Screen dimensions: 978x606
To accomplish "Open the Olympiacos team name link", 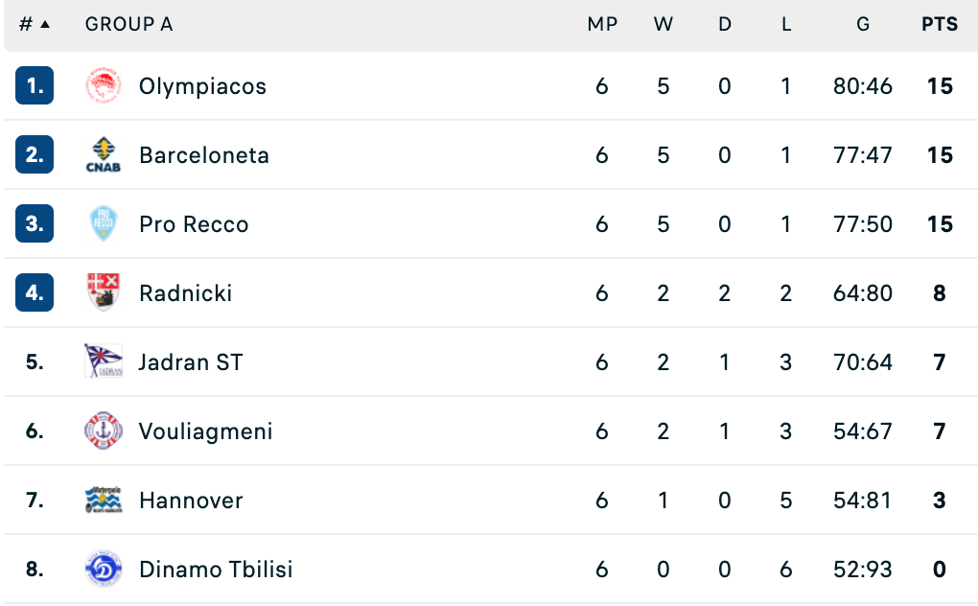I will (x=202, y=86).
